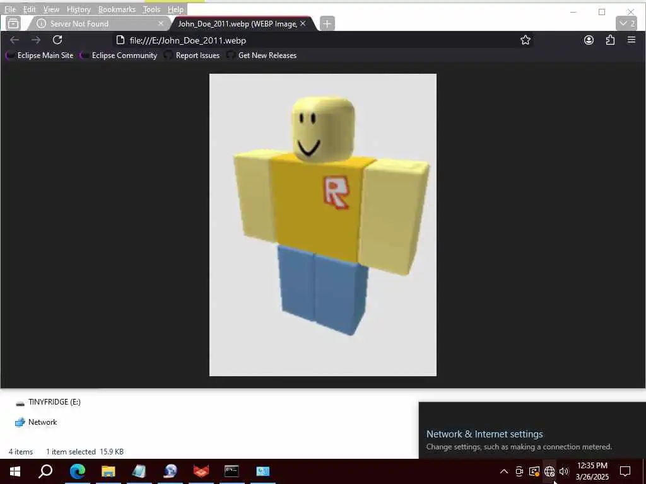Reload the current page
The width and height of the screenshot is (646, 484).
click(x=57, y=40)
